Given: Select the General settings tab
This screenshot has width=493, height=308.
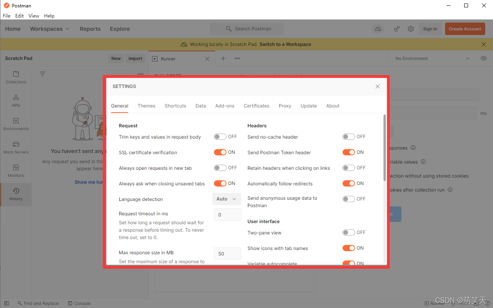Looking at the screenshot, I should tap(120, 106).
